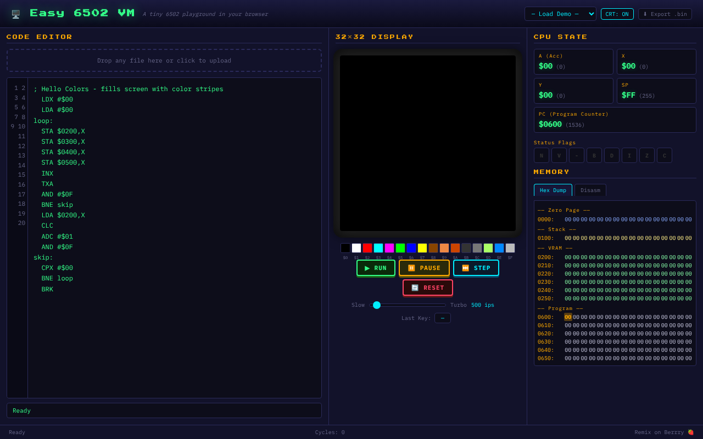703x439 pixels.
Task: Click the flame emoji next to Remix on Berrry
Action: tap(690, 432)
